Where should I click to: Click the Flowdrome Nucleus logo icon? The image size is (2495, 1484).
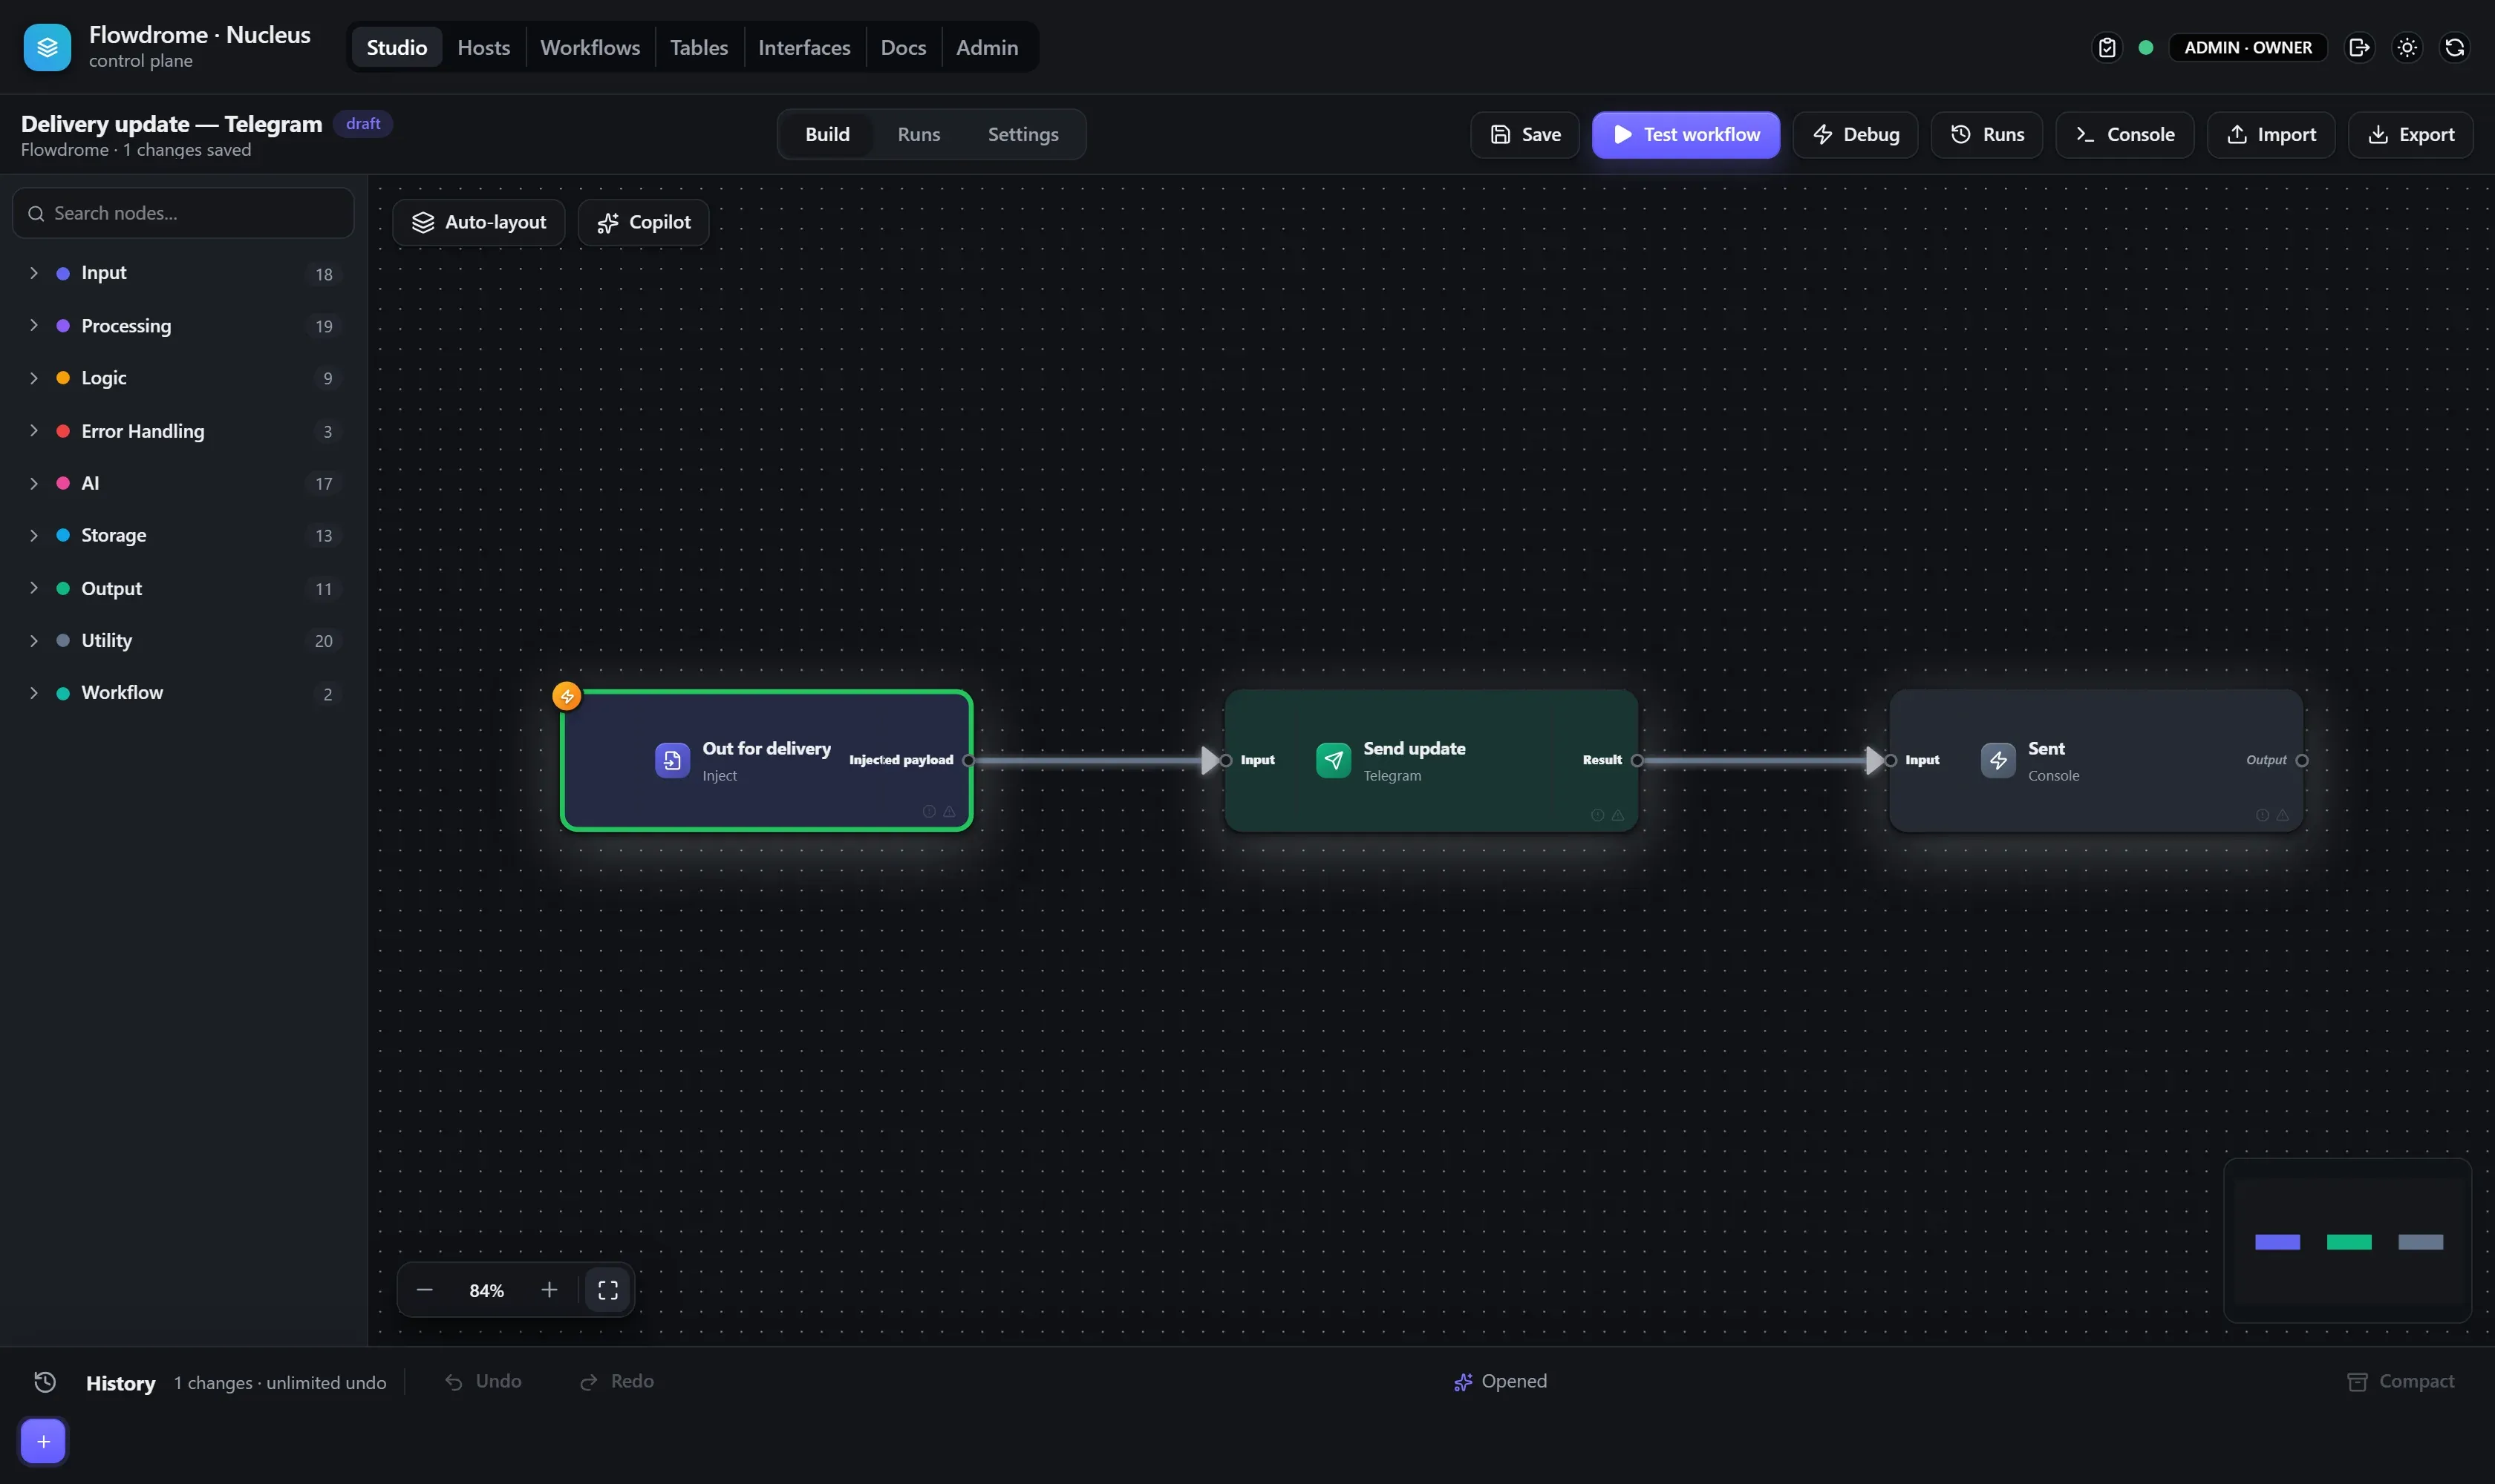click(47, 47)
